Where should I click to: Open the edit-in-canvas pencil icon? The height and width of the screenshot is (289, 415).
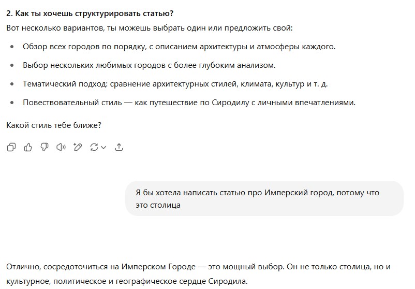pyautogui.click(x=78, y=148)
